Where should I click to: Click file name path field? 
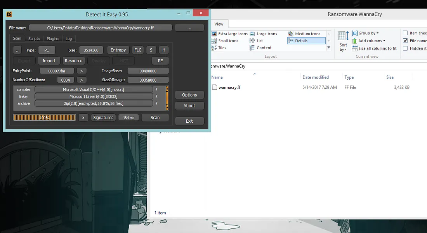pos(101,28)
